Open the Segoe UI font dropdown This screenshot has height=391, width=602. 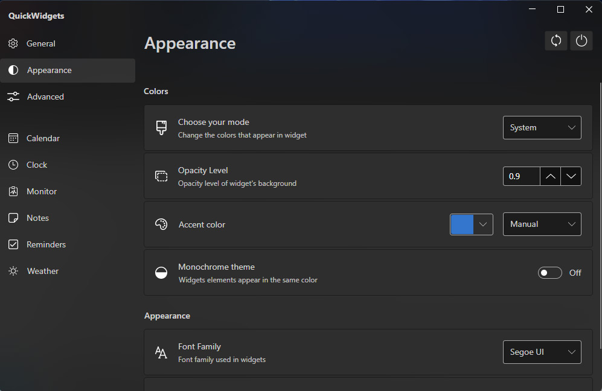542,352
